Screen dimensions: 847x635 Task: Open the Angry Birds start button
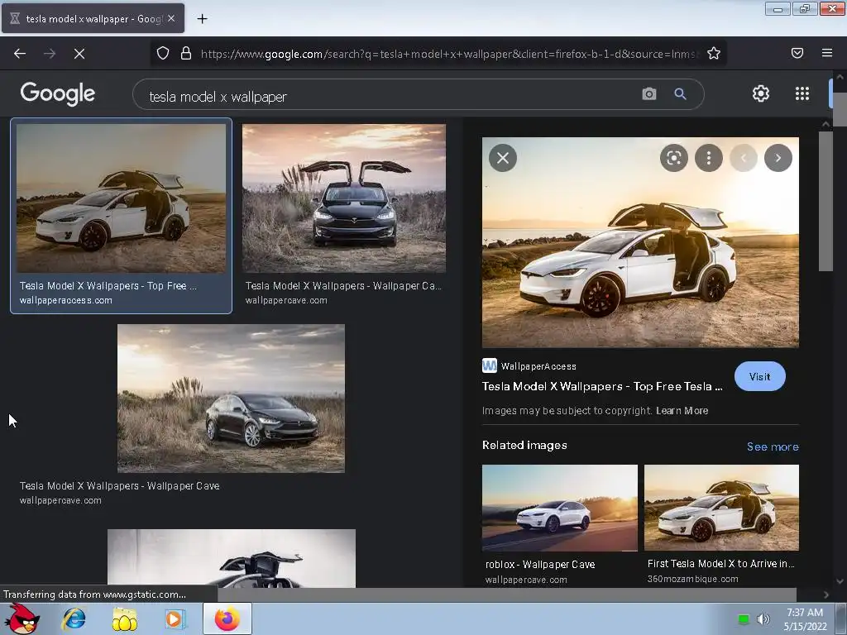pos(22,618)
